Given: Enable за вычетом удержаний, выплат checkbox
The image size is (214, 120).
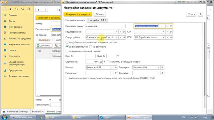Looking at the screenshot, I should 67,51.
